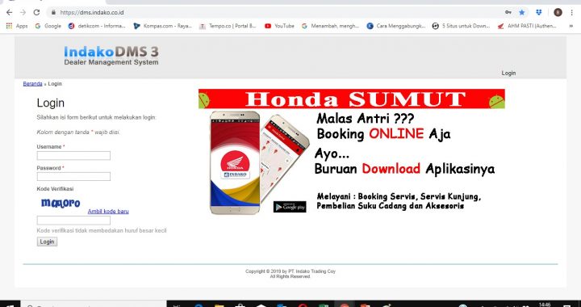Reload the page with the refresh icon
Image resolution: width=581 pixels, height=307 pixels.
[36, 13]
